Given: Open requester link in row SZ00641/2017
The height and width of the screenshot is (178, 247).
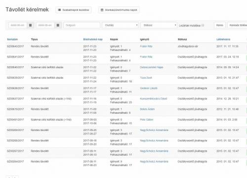Looking at the screenshot, I should pyautogui.click(x=146, y=57).
